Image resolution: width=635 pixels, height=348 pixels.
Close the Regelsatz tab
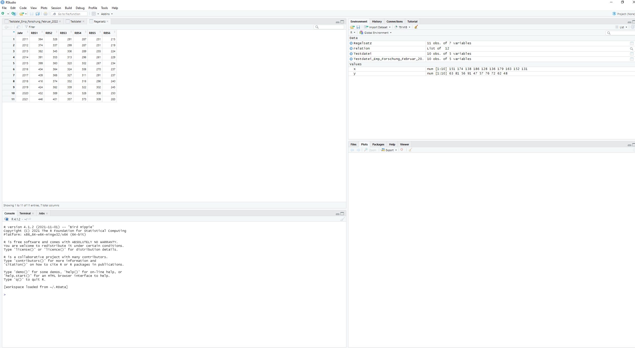(x=108, y=21)
